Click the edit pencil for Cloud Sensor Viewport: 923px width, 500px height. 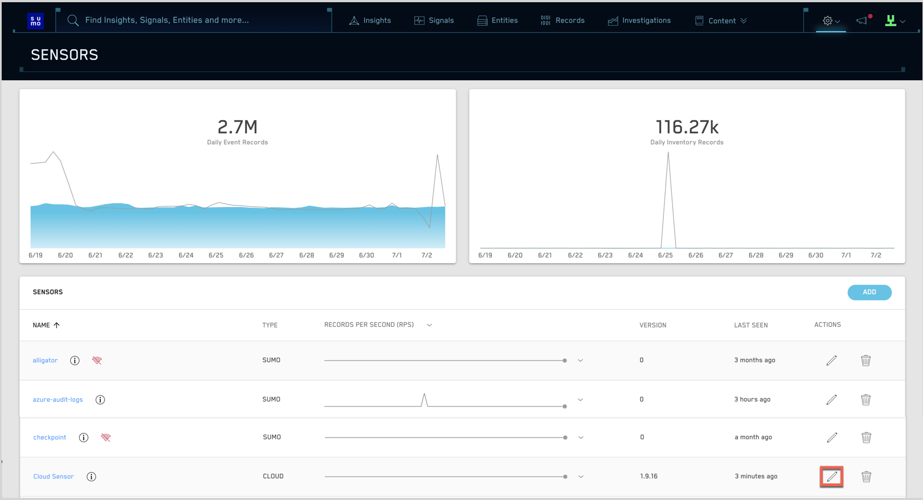point(831,476)
